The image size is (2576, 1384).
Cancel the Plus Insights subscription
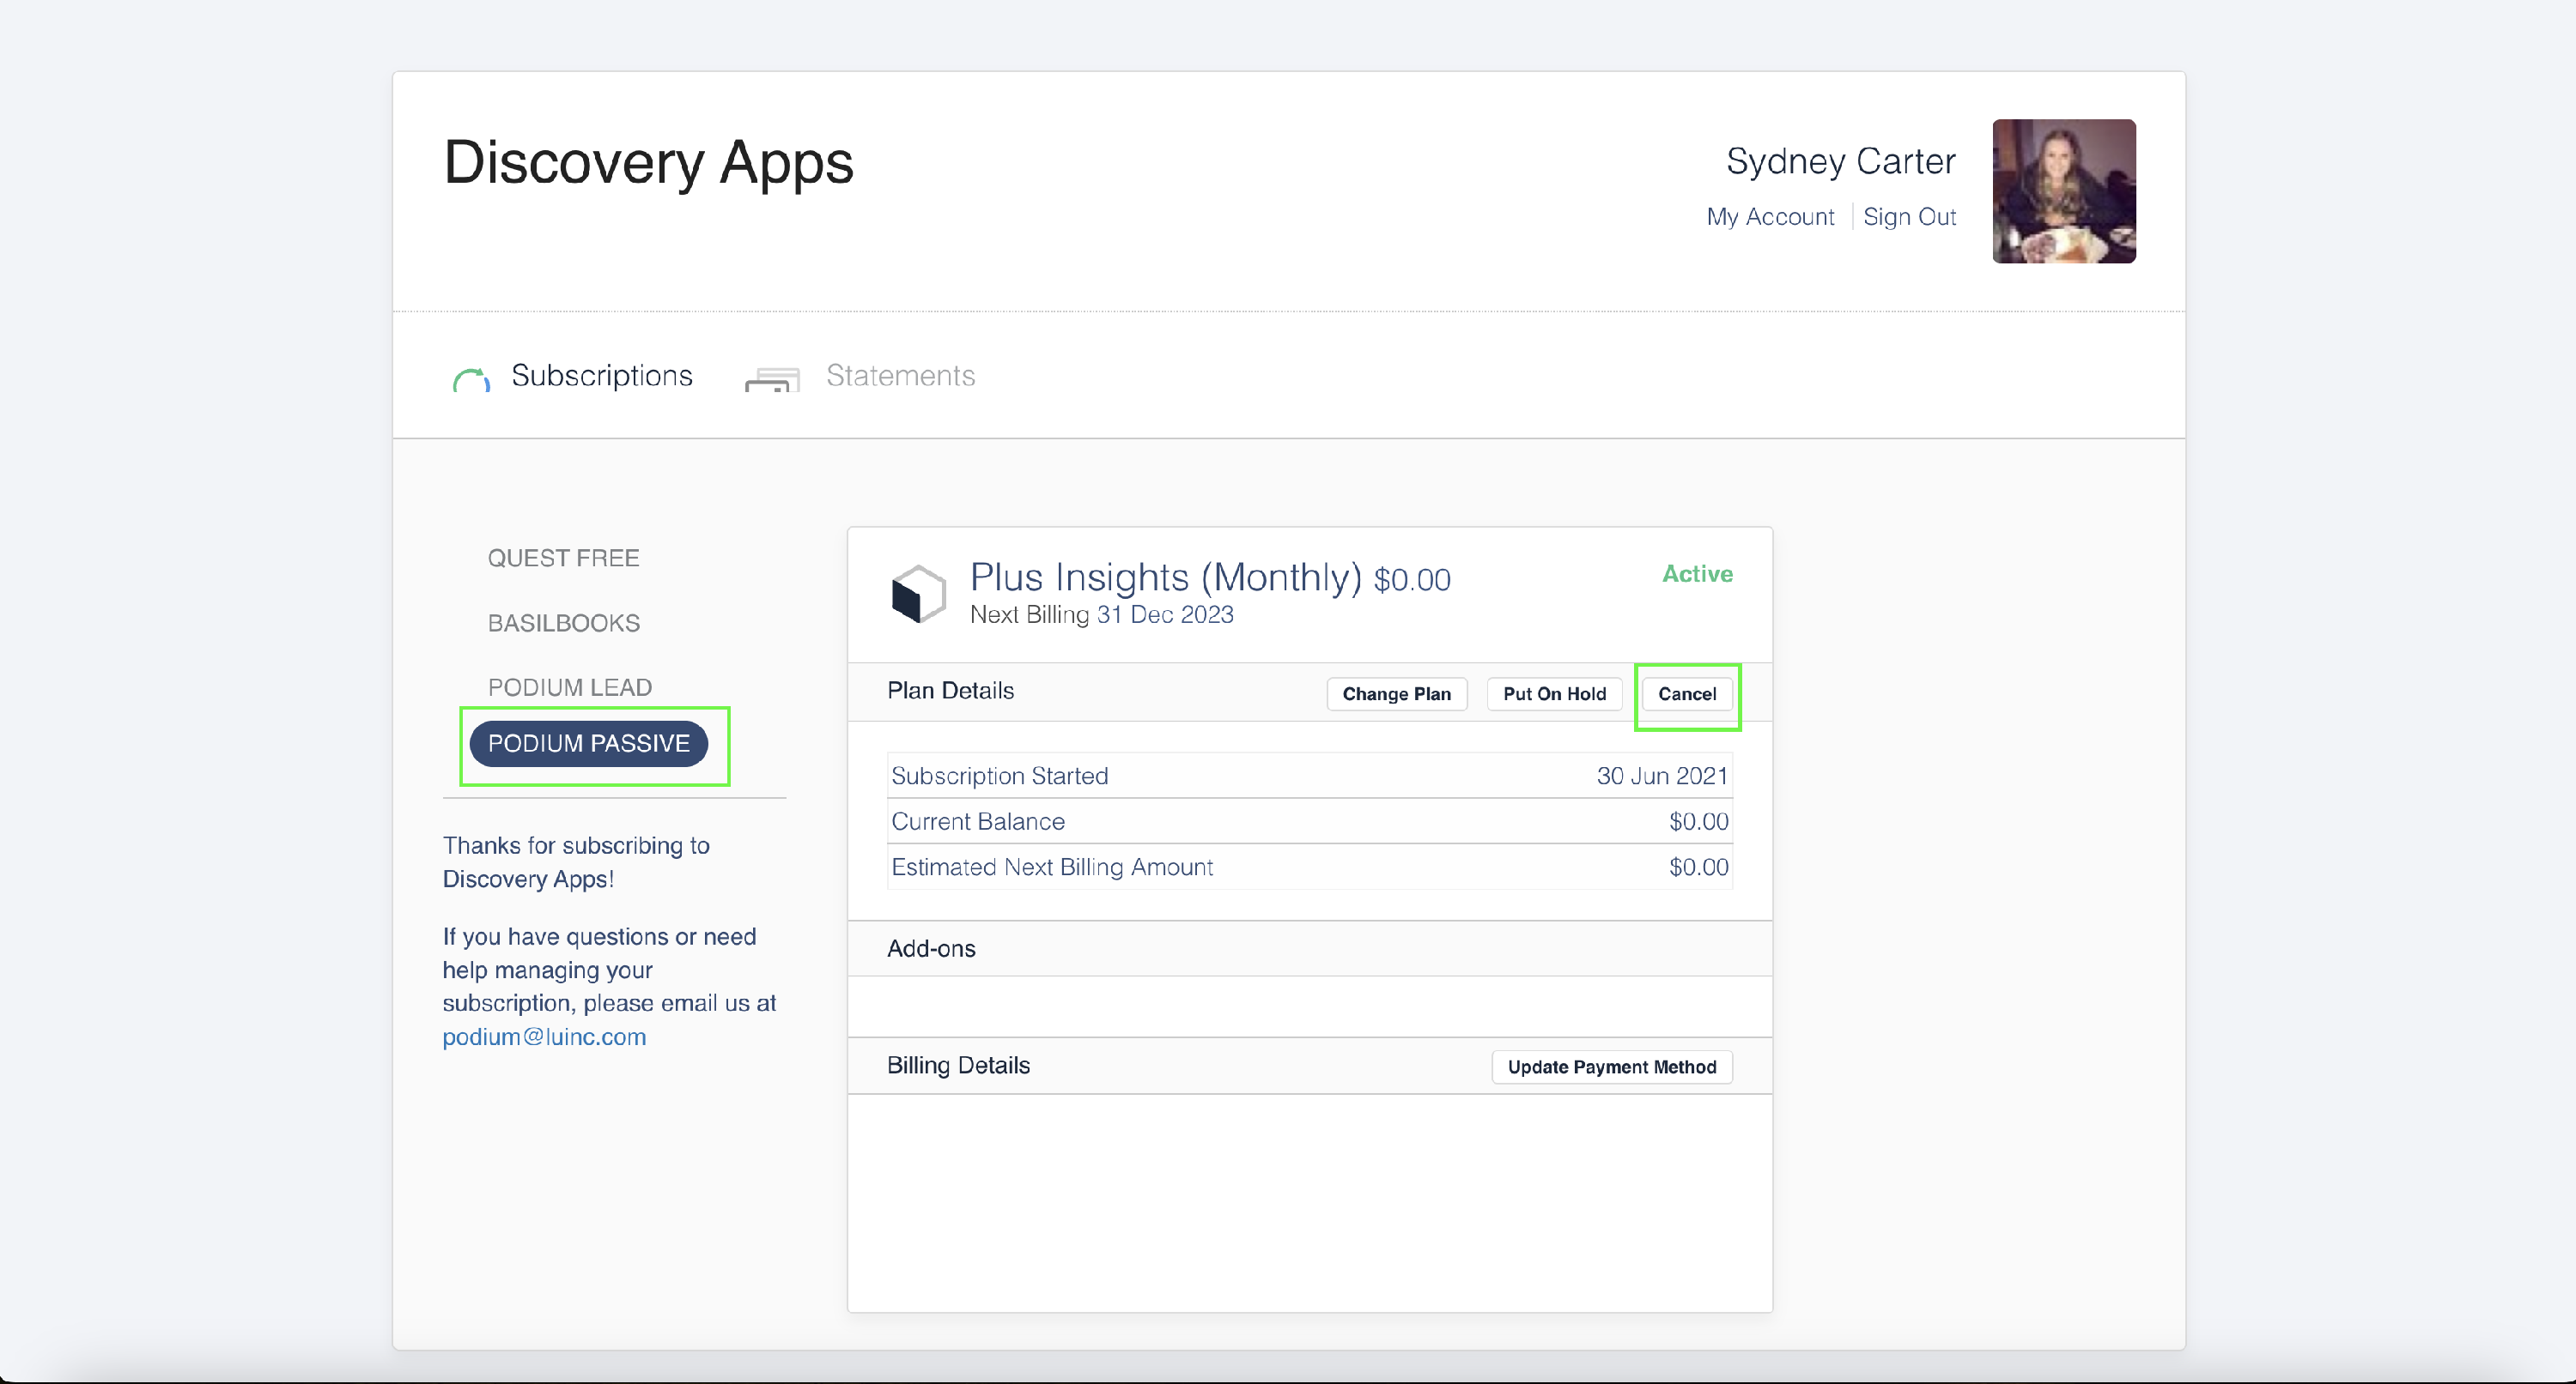(1686, 693)
